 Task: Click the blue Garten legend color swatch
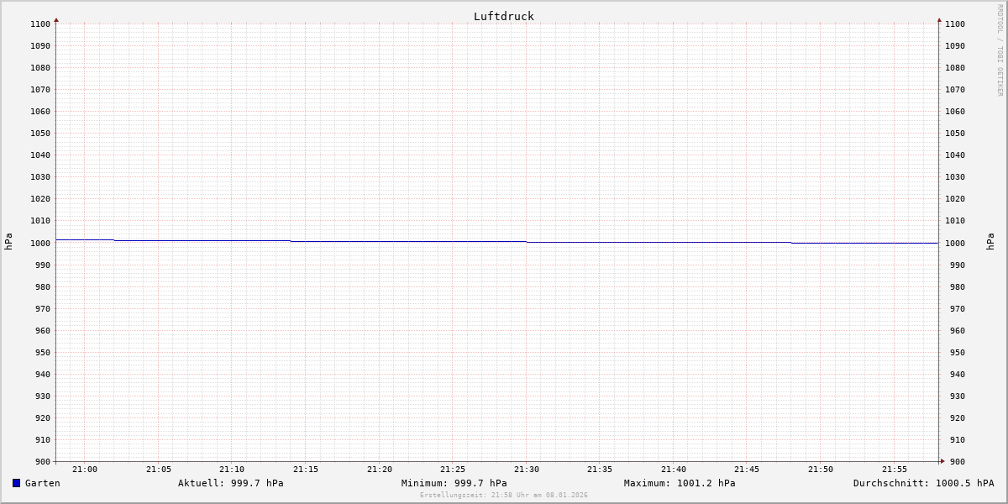tap(16, 483)
